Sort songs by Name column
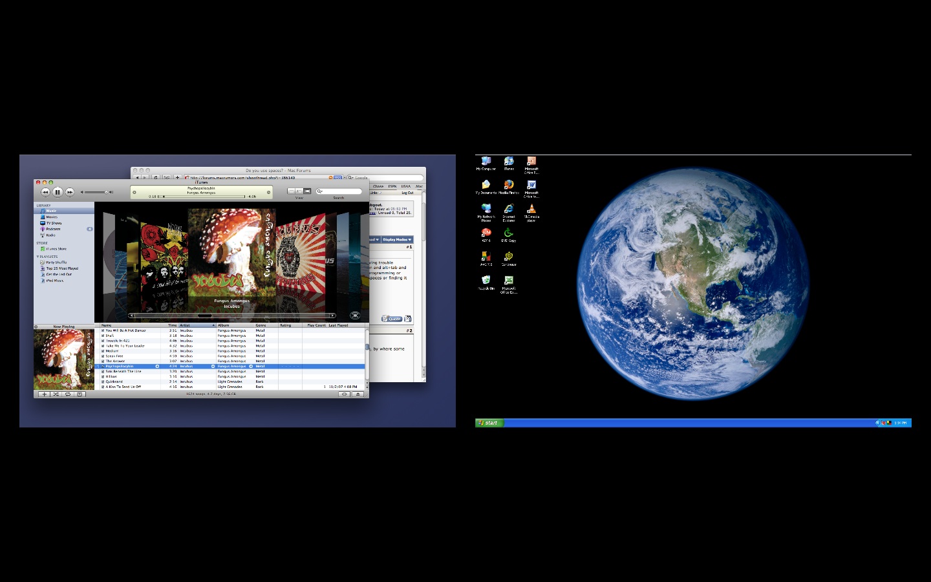This screenshot has width=931, height=582. click(x=131, y=325)
